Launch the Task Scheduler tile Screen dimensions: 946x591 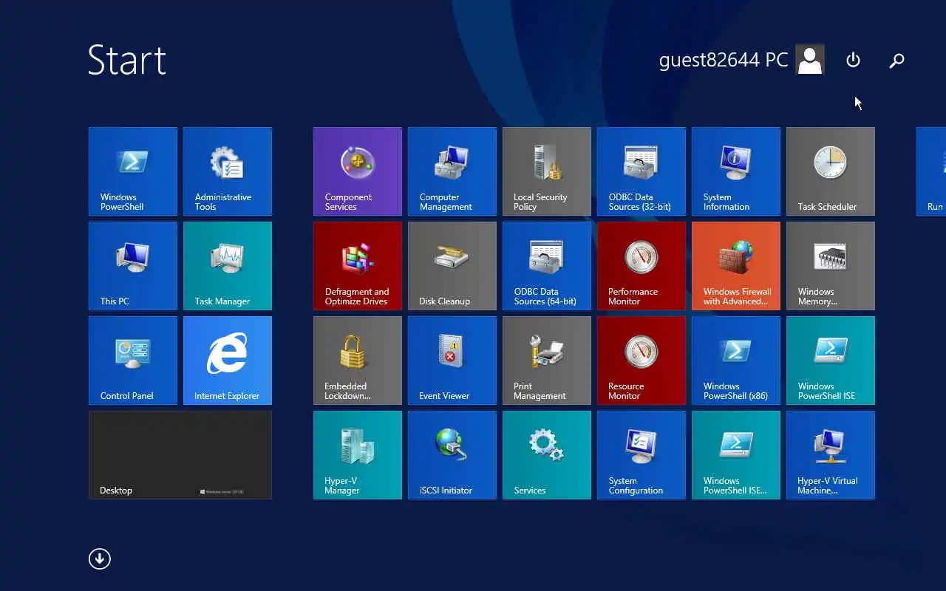831,171
